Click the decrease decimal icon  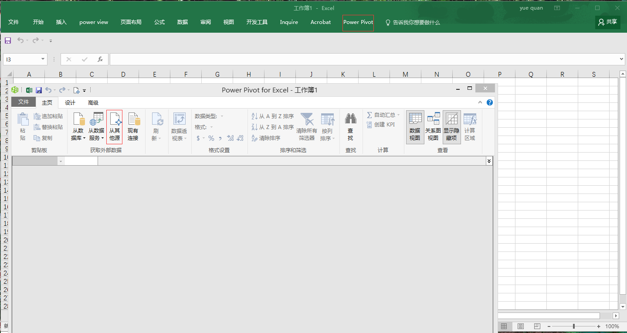tap(240, 138)
